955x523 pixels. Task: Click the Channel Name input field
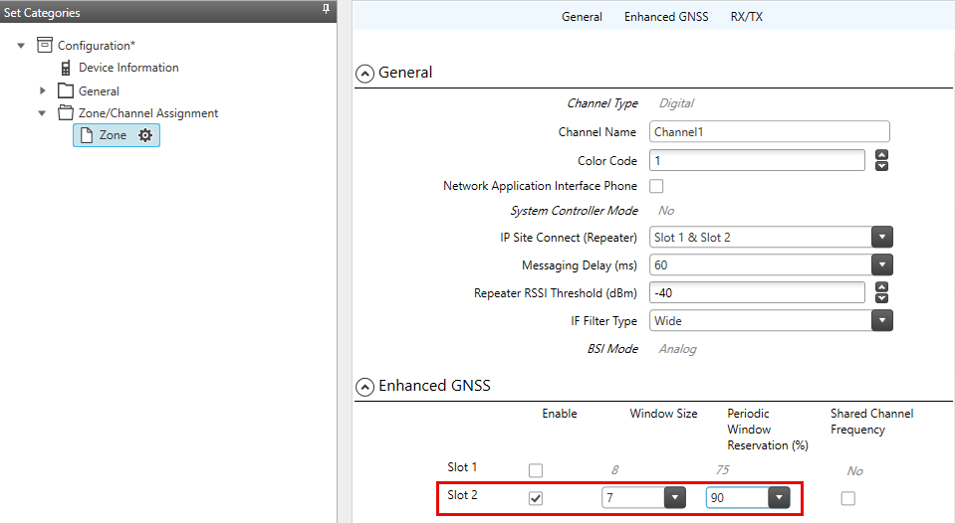(x=769, y=131)
